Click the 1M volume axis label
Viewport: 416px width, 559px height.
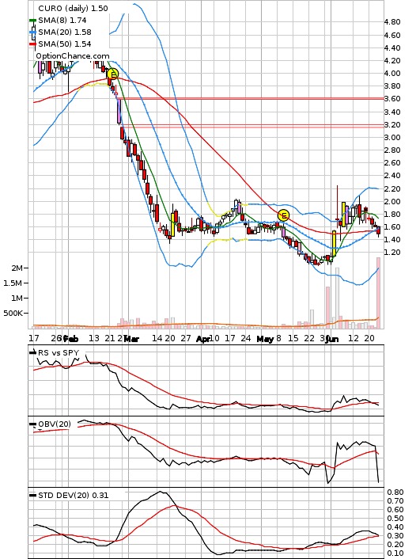point(17,298)
